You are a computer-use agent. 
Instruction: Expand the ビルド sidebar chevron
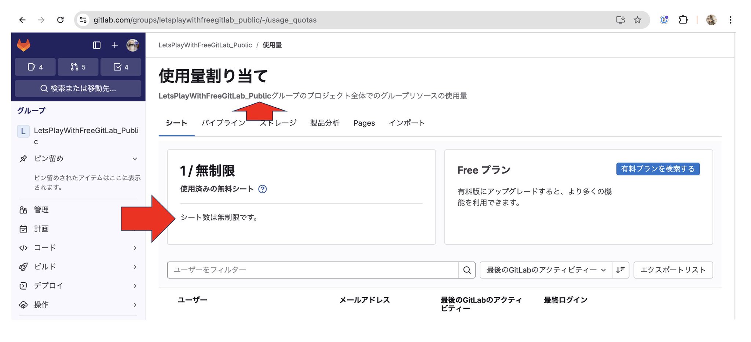[135, 267]
